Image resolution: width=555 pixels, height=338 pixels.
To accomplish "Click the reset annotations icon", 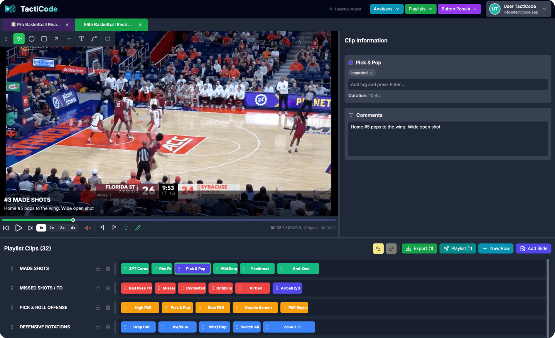I will click(107, 39).
